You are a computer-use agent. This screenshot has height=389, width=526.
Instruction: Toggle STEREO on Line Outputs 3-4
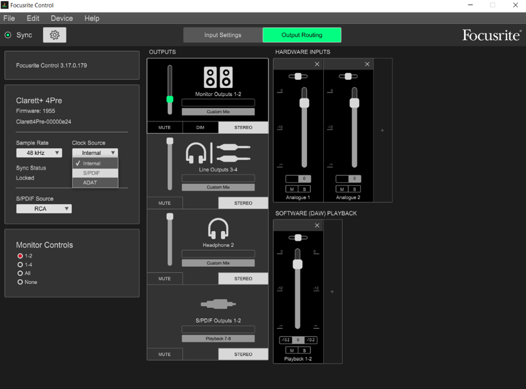[x=243, y=203]
